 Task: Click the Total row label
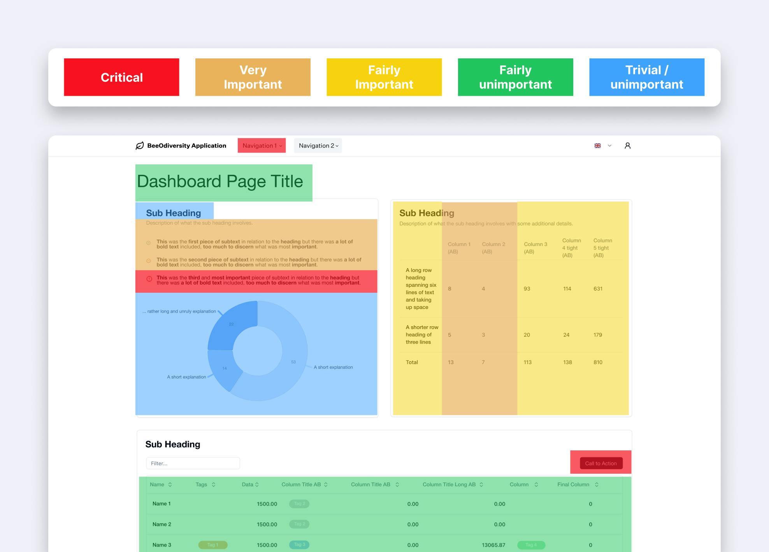[x=412, y=362]
